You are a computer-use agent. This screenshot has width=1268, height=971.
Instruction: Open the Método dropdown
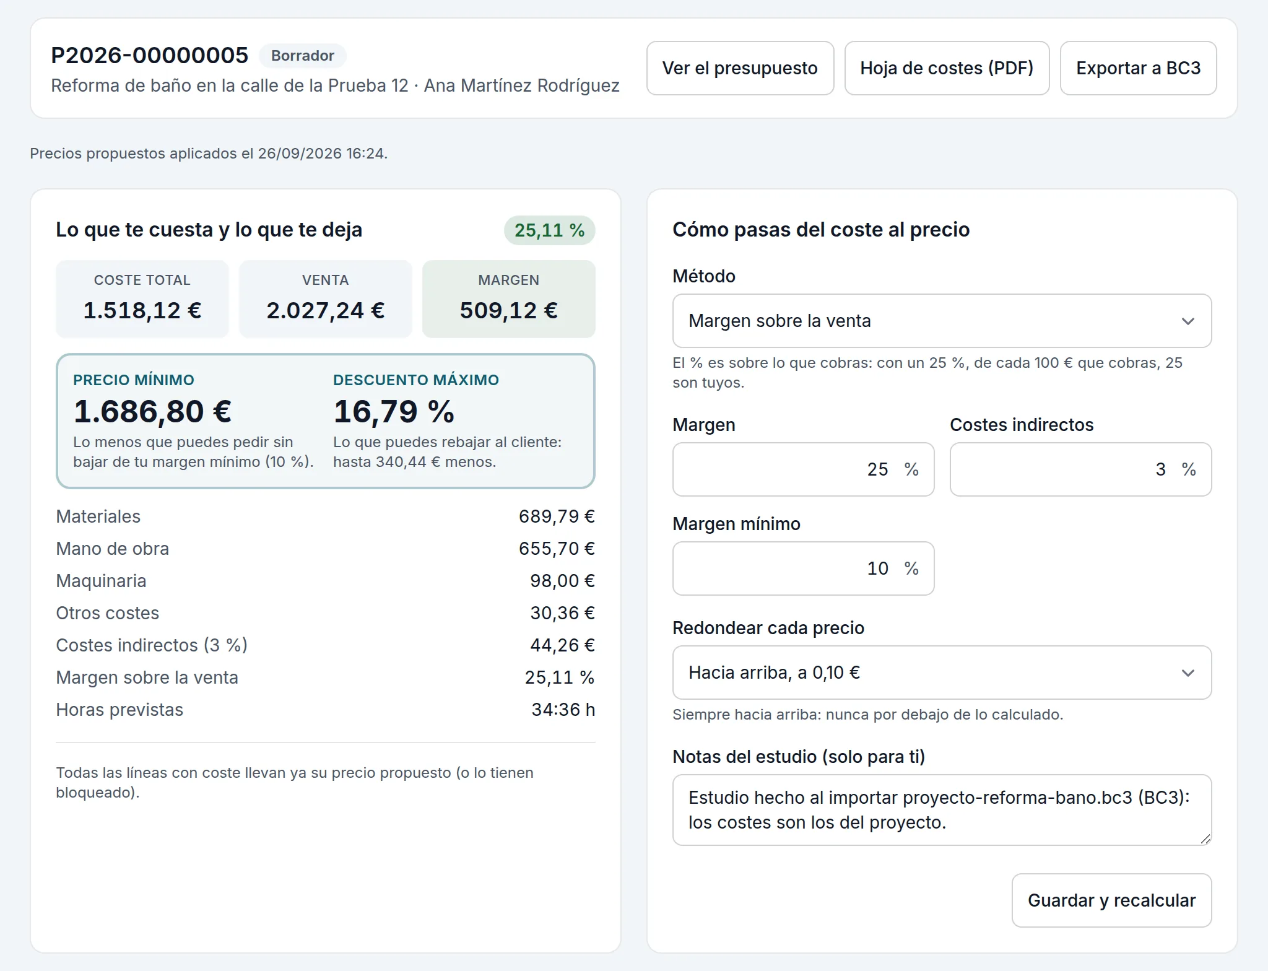tap(942, 321)
